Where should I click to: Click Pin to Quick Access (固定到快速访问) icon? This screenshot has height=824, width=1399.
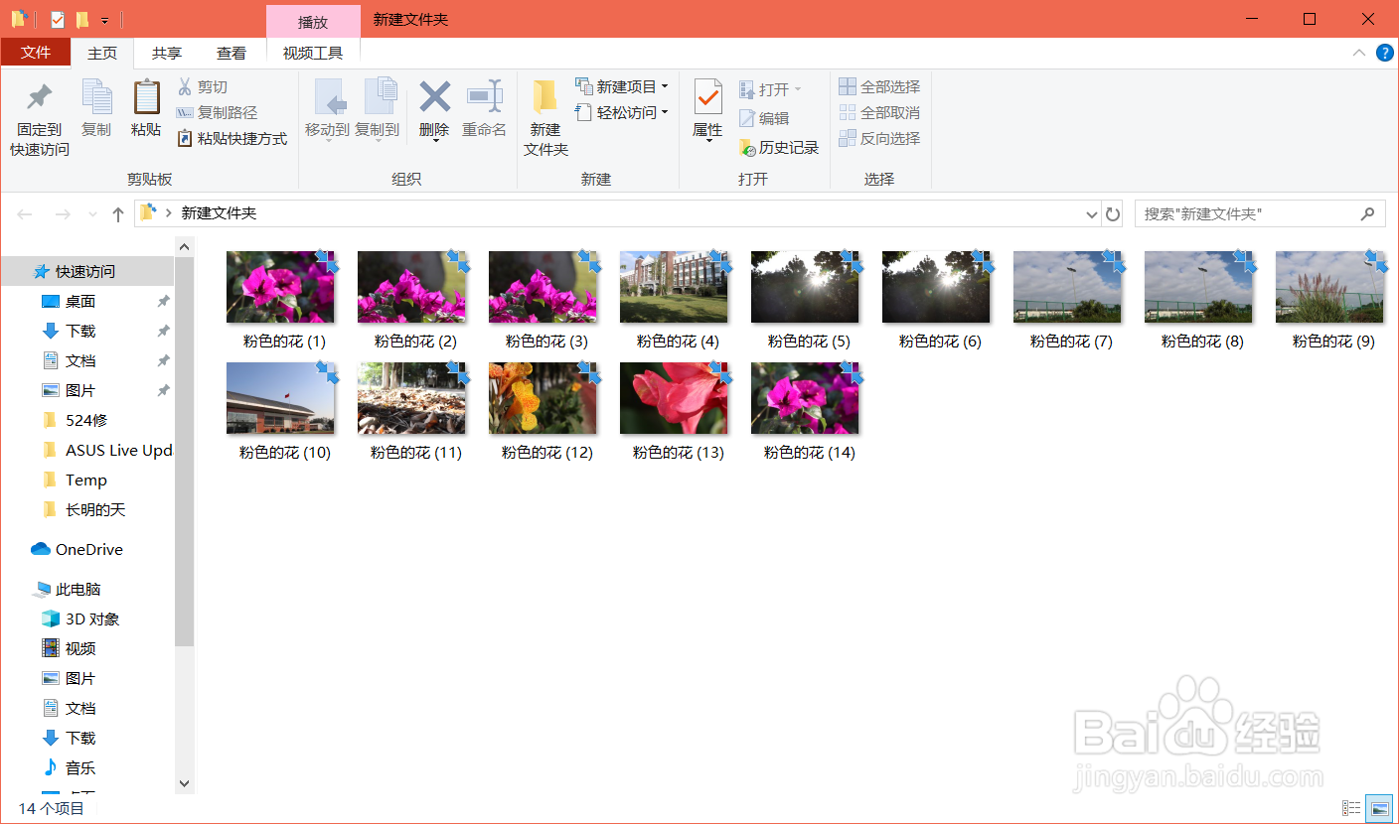[40, 98]
